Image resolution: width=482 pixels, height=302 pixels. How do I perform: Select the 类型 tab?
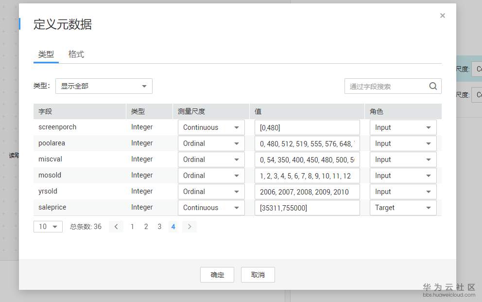[46, 54]
